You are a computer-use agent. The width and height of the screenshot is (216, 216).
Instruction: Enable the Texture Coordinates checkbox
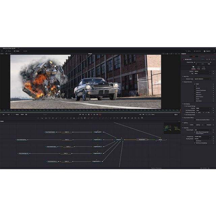pyautogui.click(x=195, y=90)
